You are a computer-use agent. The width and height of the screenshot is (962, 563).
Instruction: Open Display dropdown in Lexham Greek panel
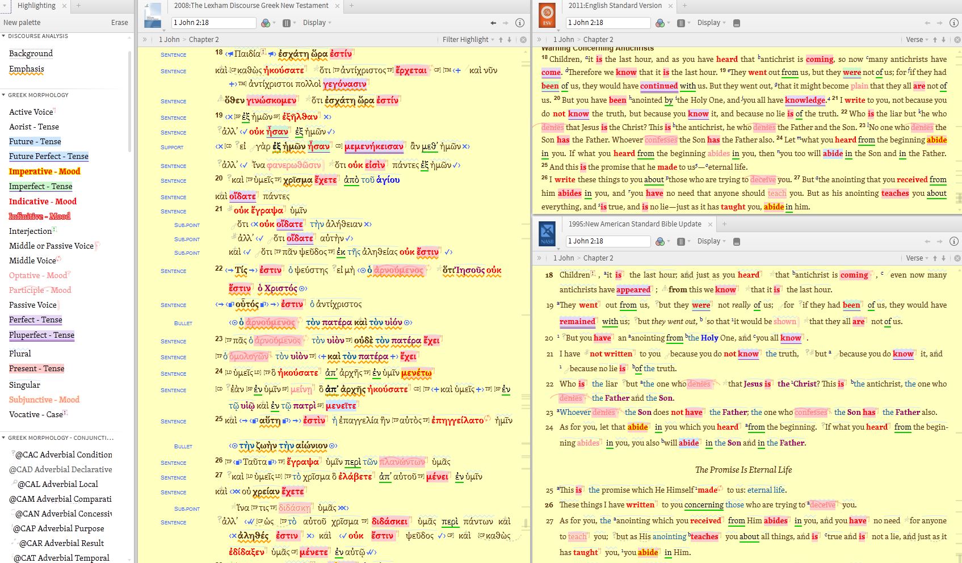pos(317,23)
